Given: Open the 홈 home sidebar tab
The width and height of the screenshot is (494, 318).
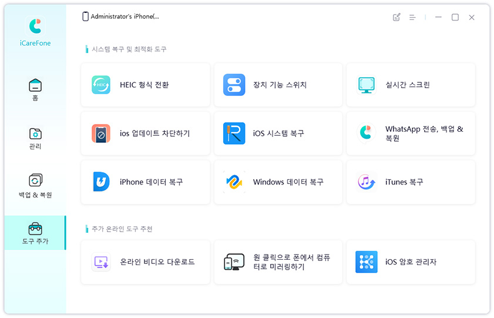Looking at the screenshot, I should point(35,90).
